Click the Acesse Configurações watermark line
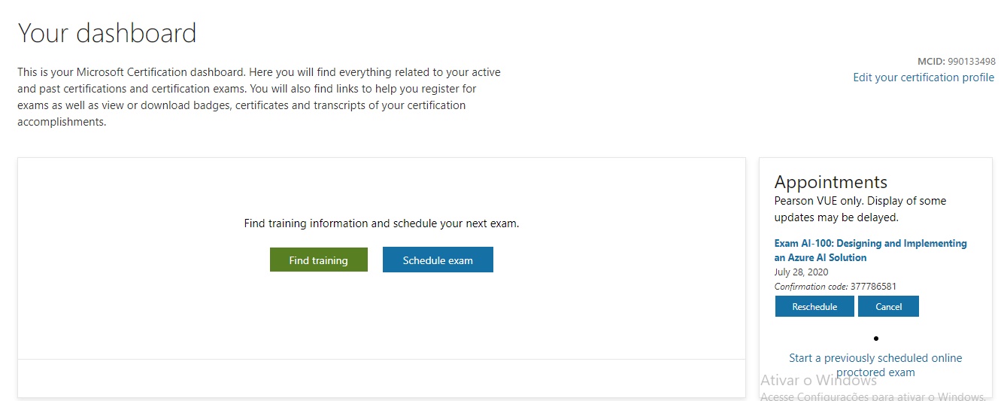1004x401 pixels. 873,396
